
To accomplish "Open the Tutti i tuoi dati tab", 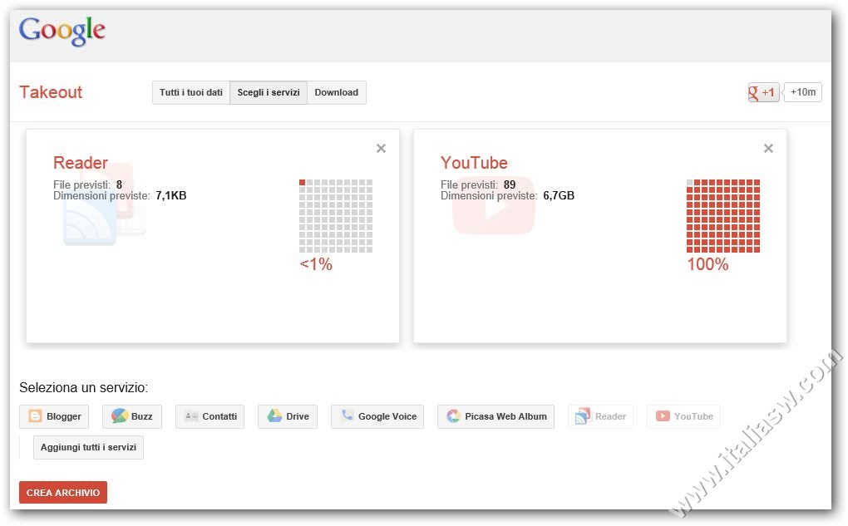I will pyautogui.click(x=191, y=92).
